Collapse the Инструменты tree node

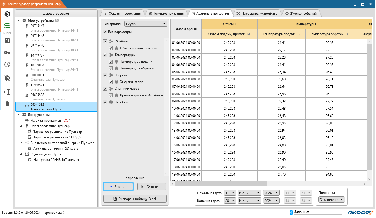[x=19, y=115]
